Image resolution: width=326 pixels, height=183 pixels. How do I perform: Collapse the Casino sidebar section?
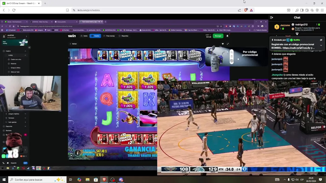point(25,51)
